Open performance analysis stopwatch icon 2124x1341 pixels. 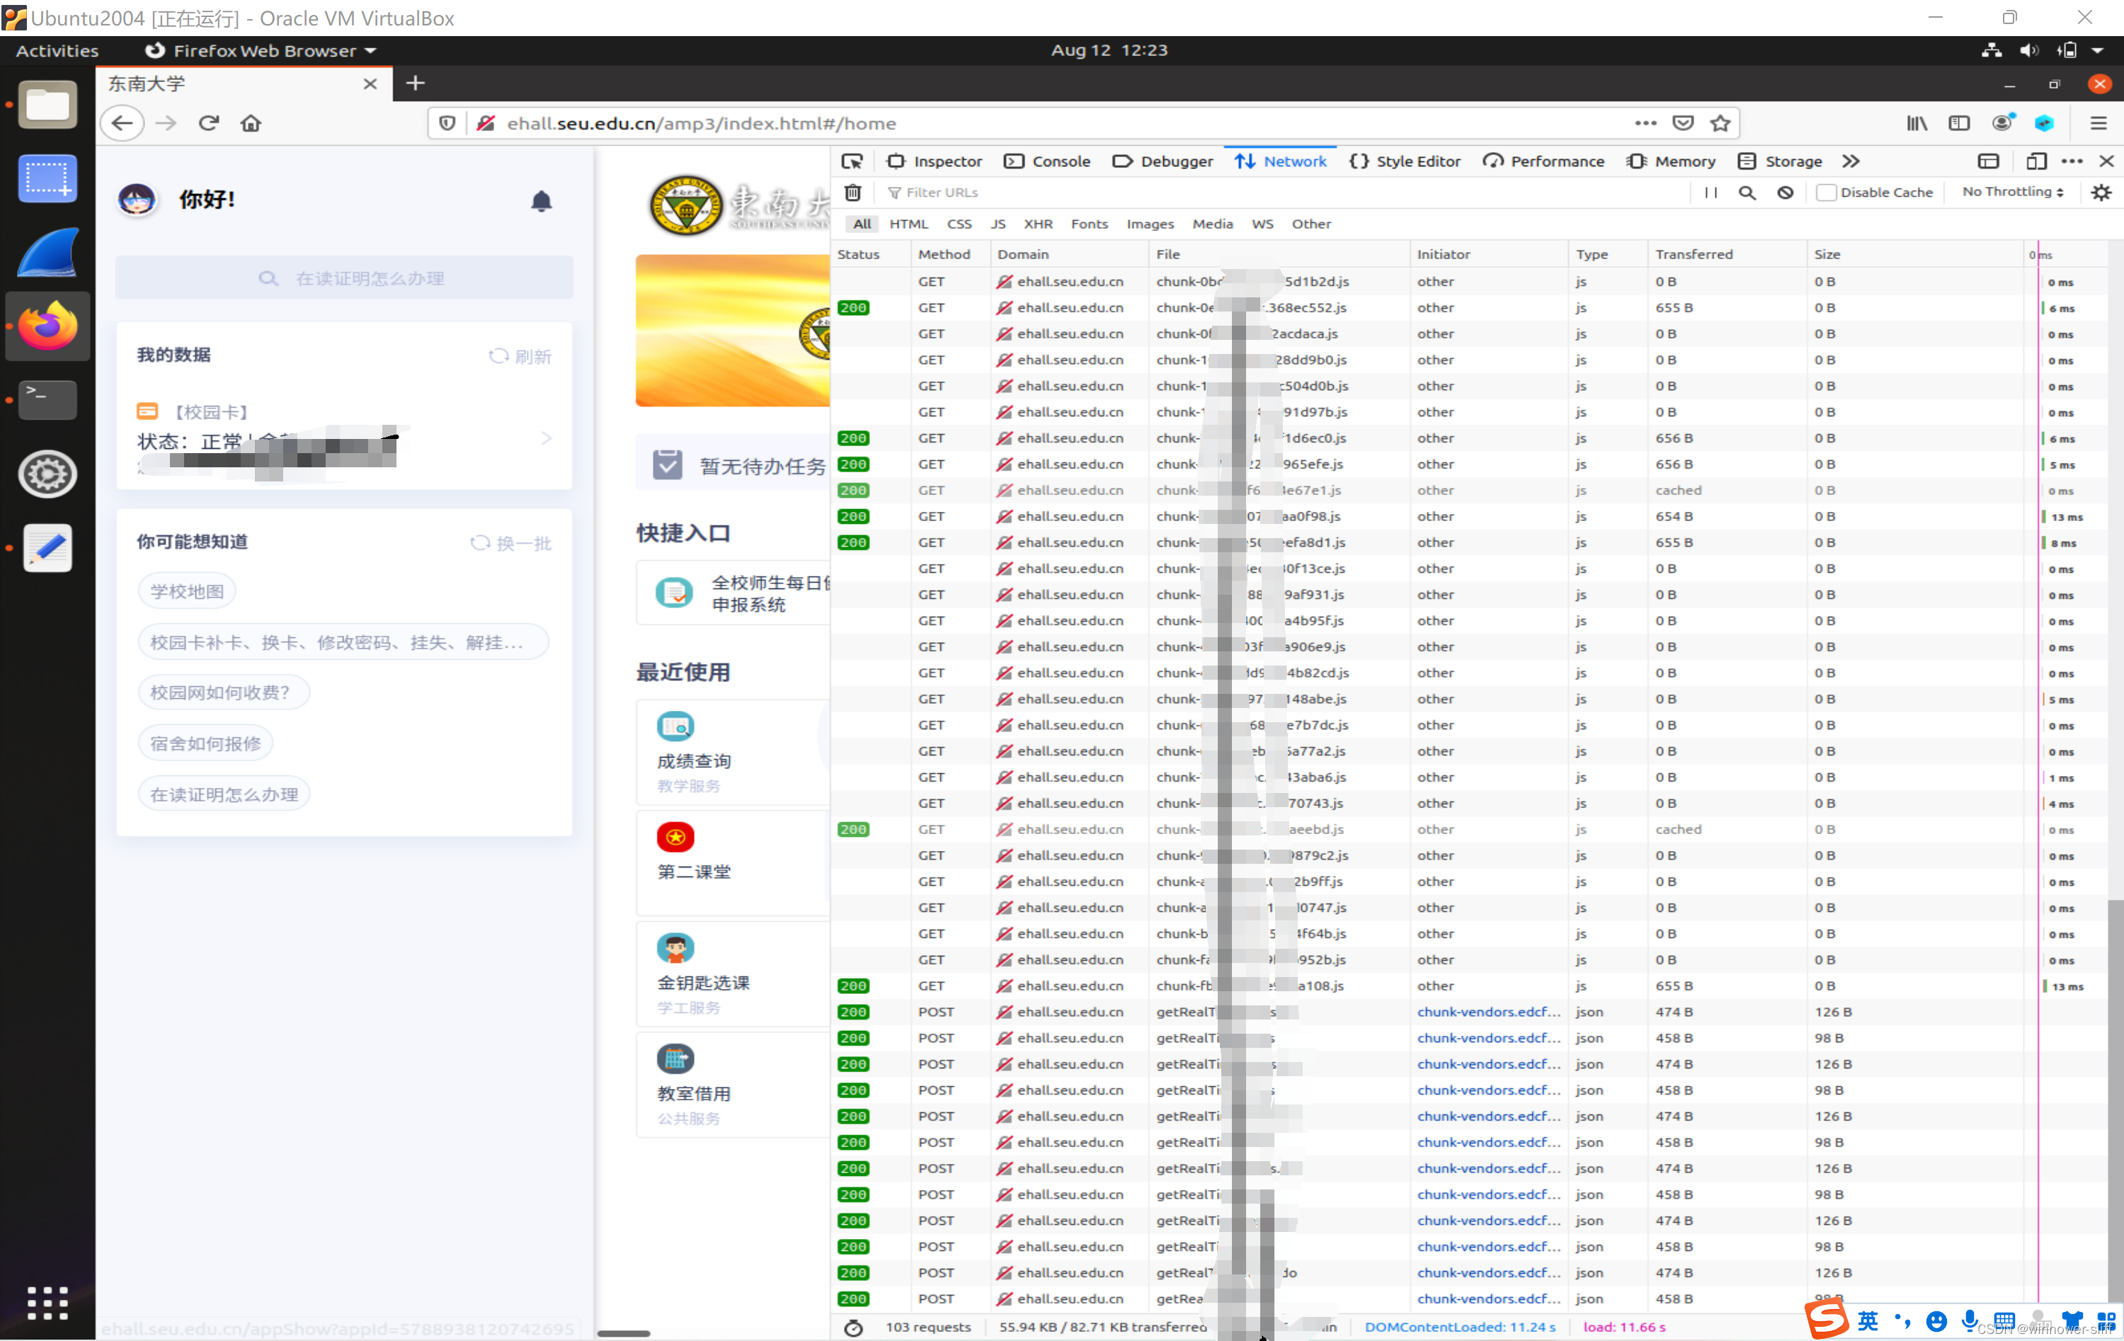(853, 1328)
